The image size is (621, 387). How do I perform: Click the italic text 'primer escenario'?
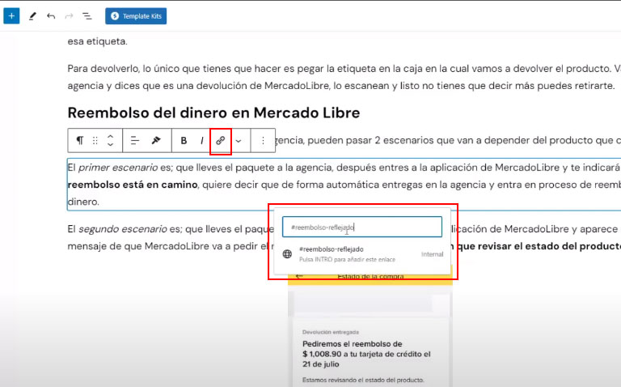pos(117,168)
